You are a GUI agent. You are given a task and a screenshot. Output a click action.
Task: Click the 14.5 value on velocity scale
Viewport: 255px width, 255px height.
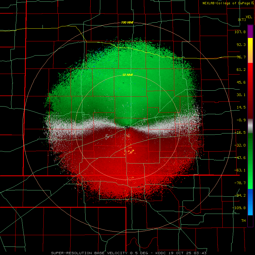click(x=241, y=107)
